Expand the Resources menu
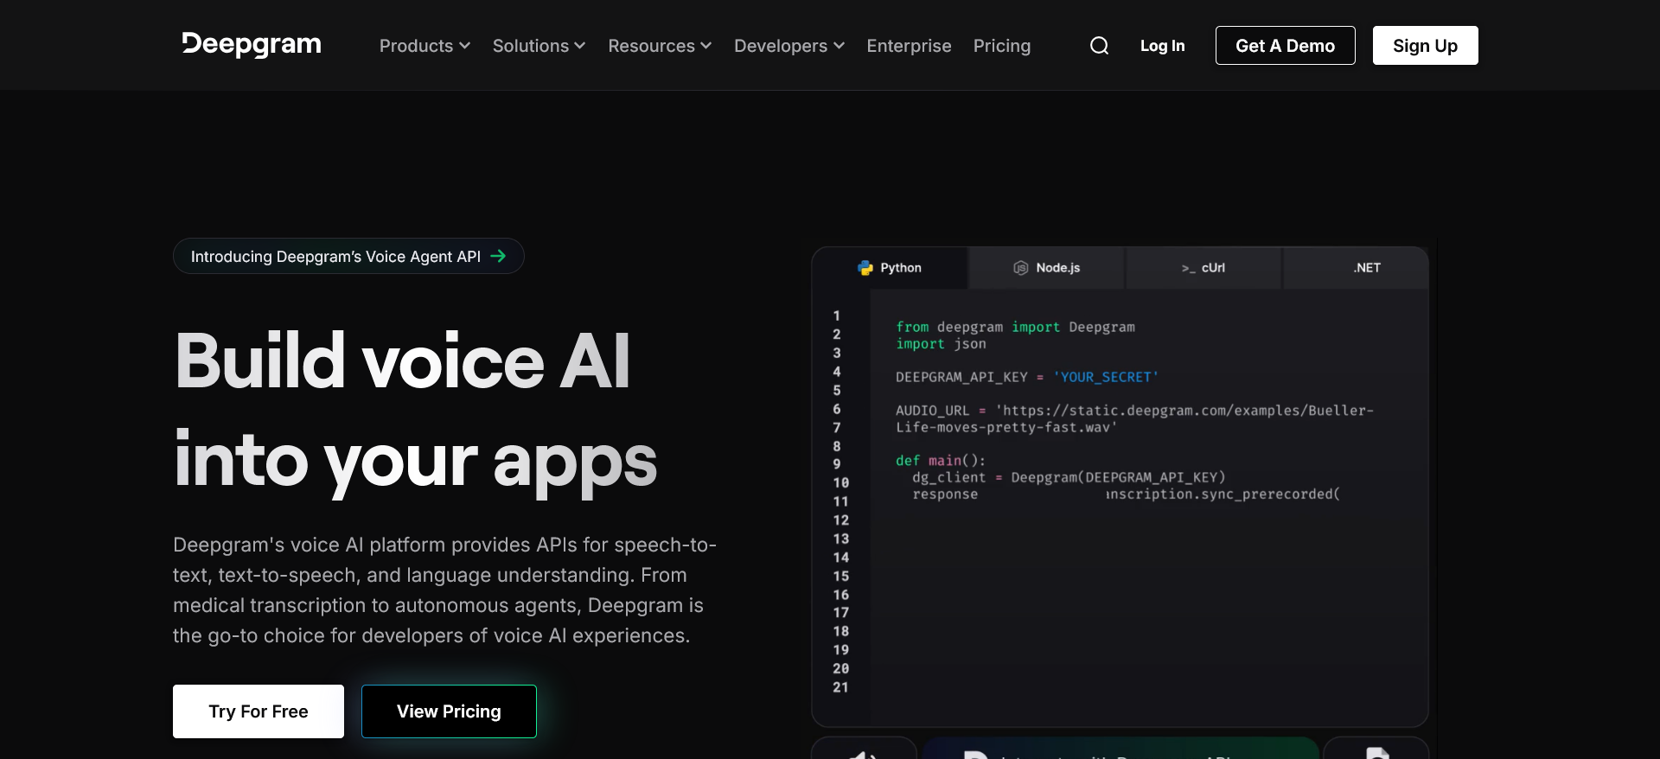This screenshot has height=759, width=1660. [x=660, y=46]
